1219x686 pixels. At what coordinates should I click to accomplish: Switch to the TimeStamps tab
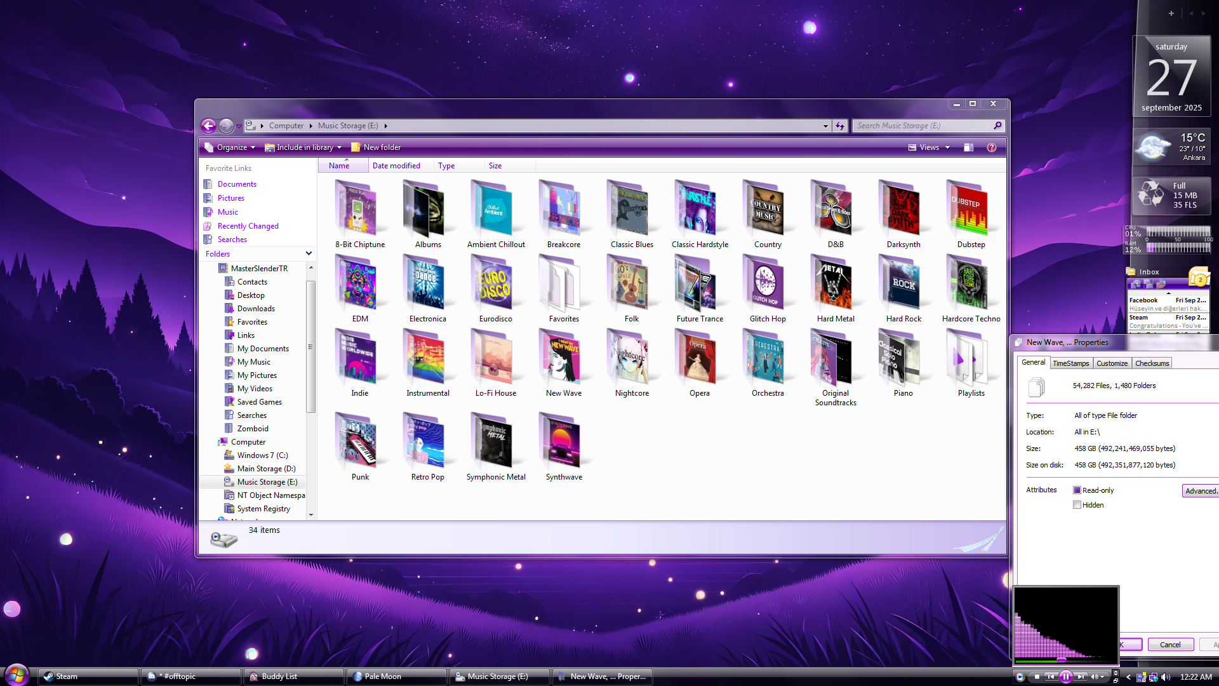coord(1070,363)
